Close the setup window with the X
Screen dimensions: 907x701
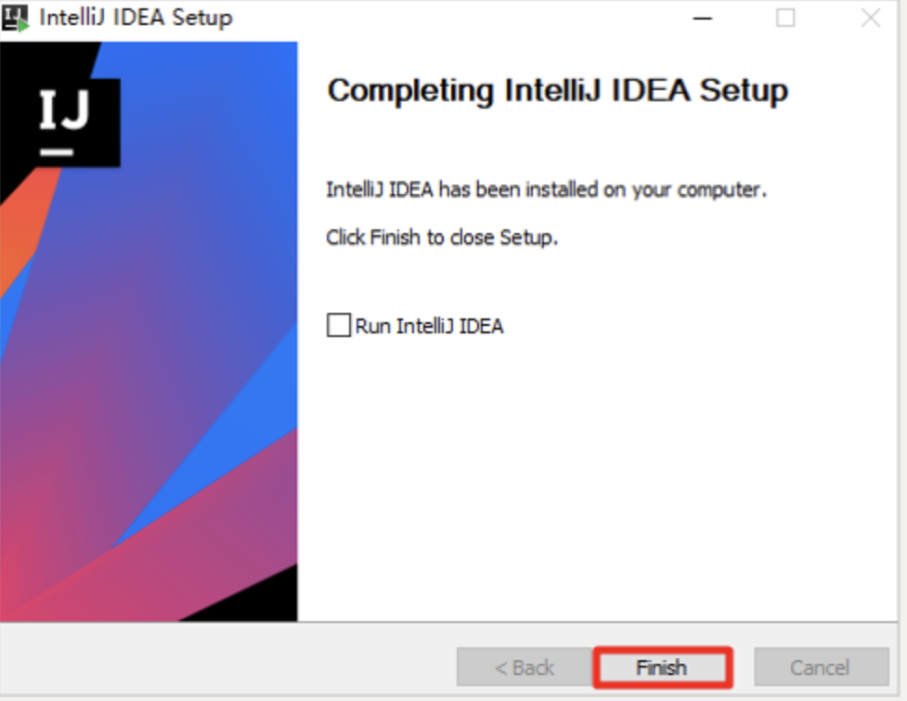tap(871, 18)
